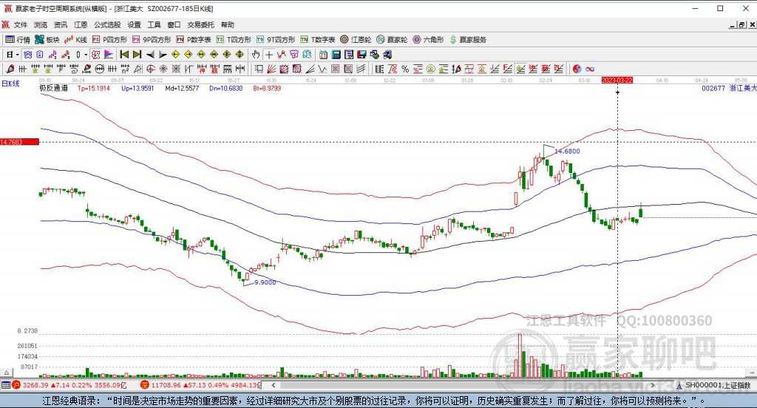Click the 14.7683 price label
The image size is (757, 408).
point(19,142)
